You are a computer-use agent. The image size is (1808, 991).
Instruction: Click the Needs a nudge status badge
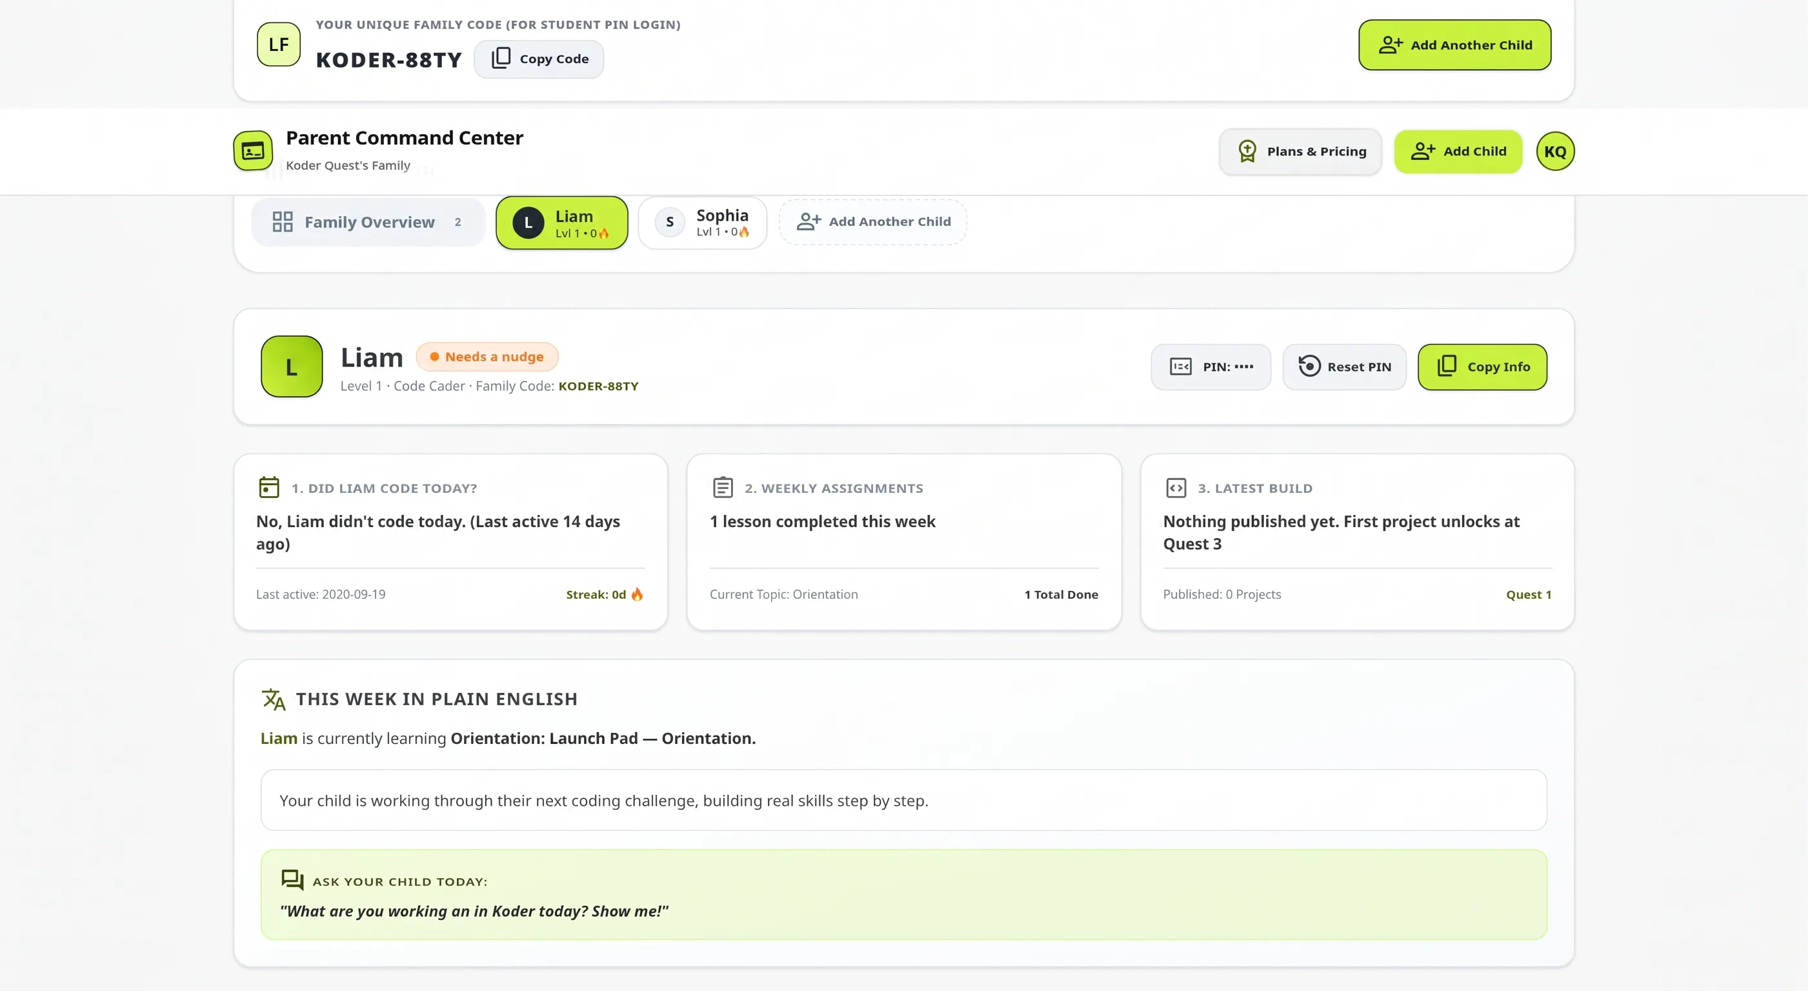coord(487,357)
